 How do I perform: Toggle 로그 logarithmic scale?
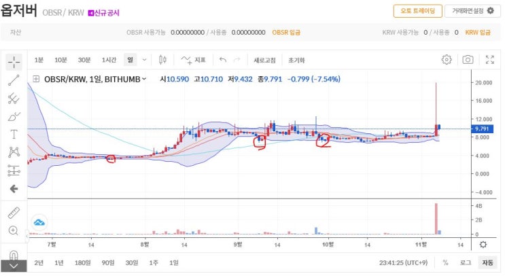(466, 263)
